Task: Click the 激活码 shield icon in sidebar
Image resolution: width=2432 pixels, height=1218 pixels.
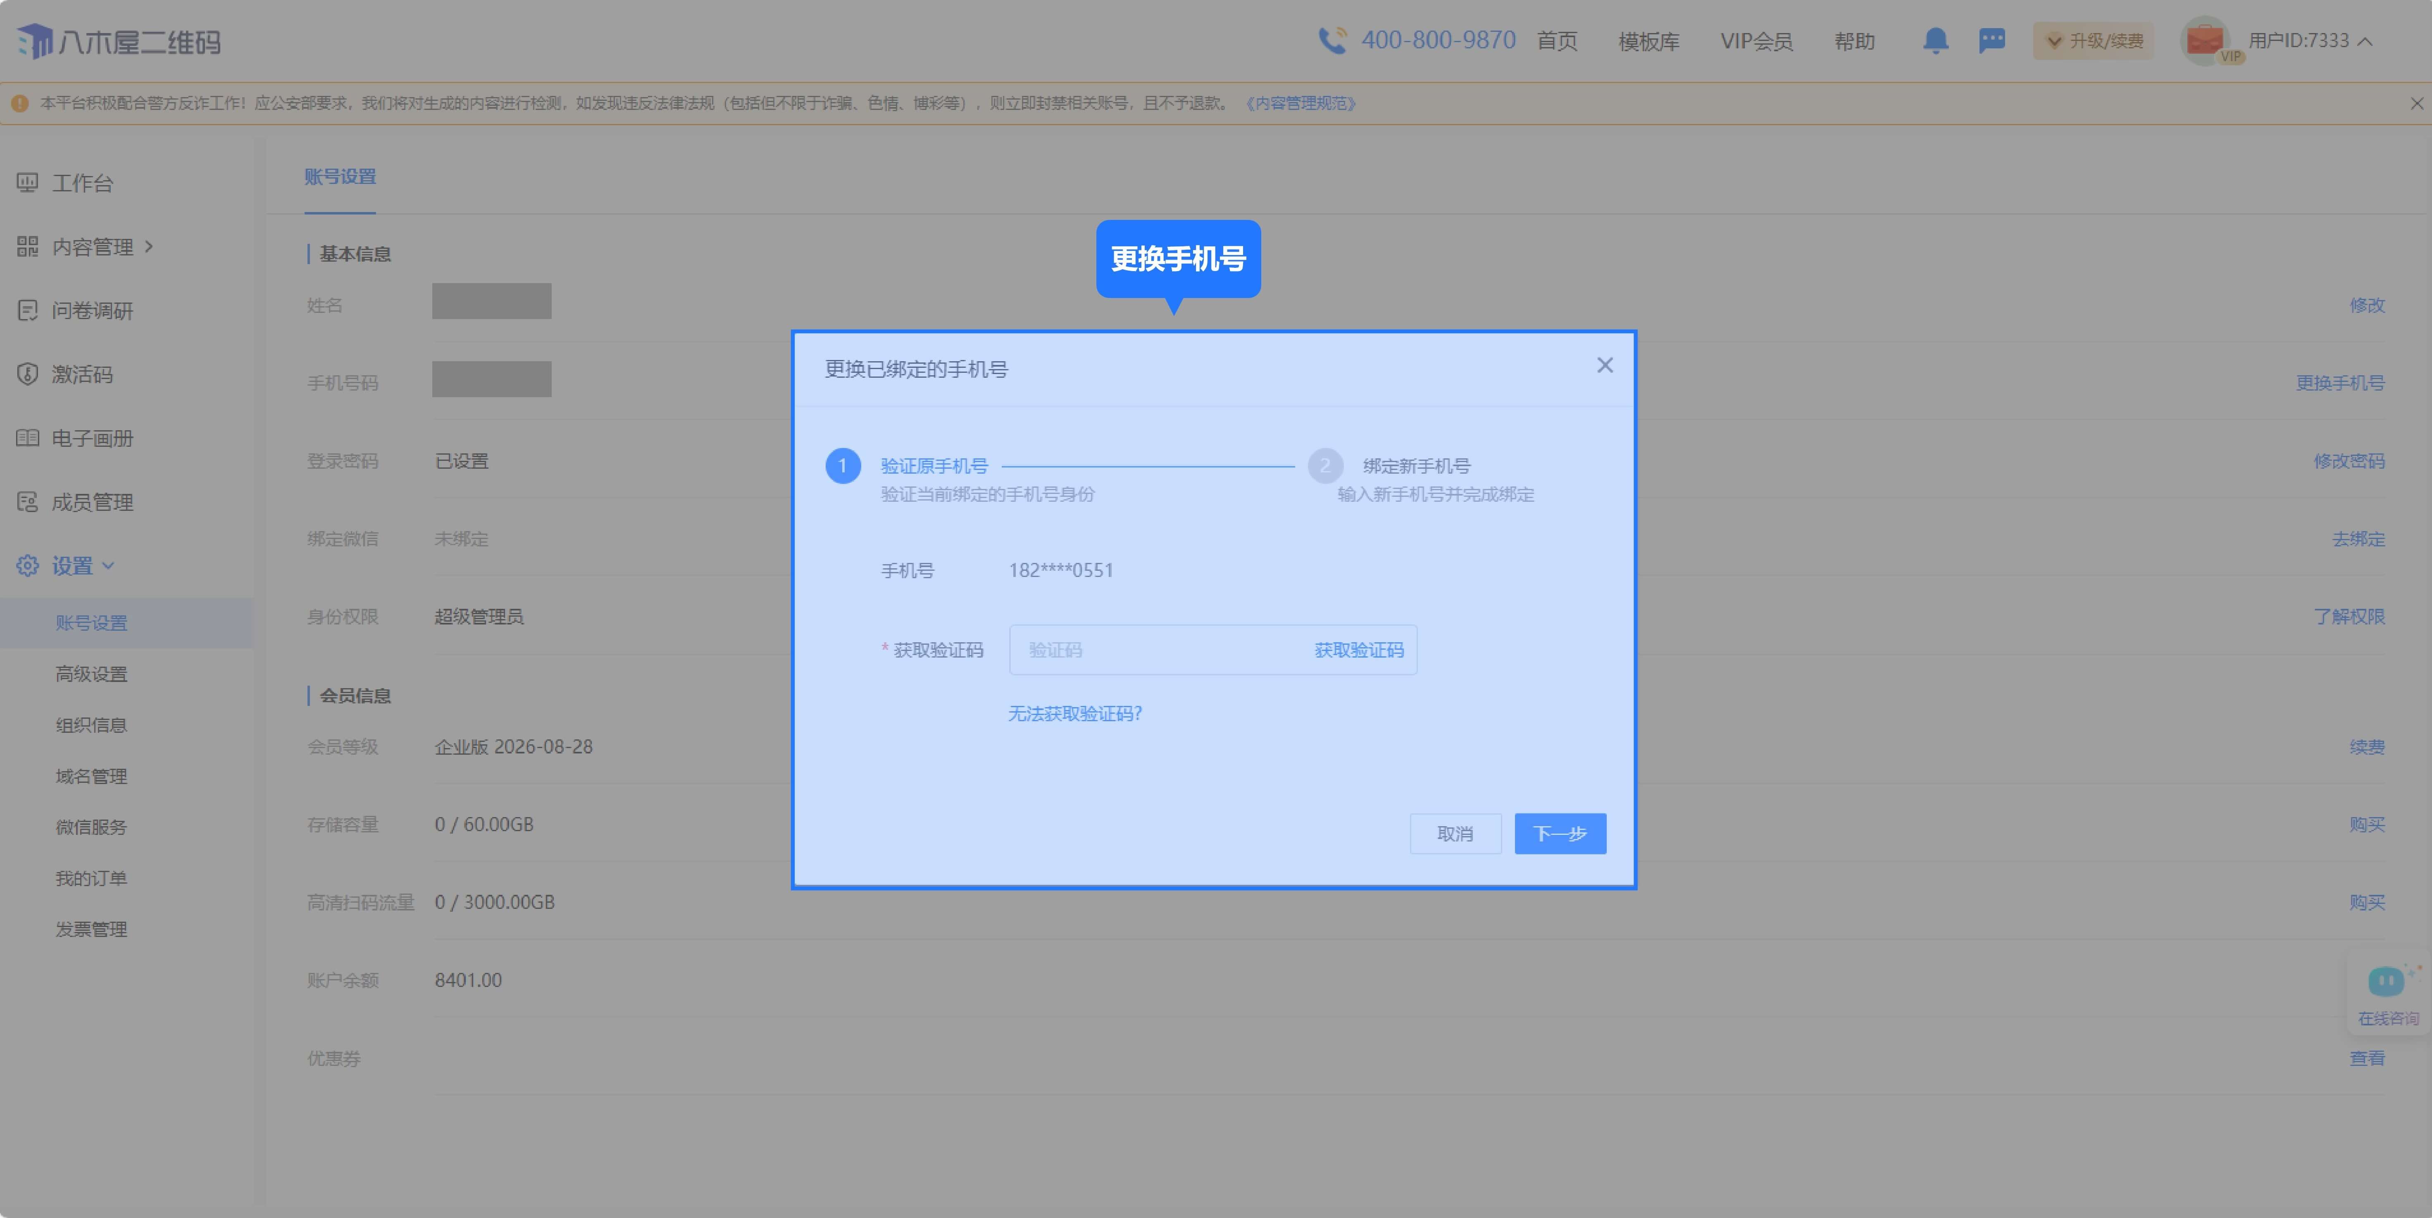Action: [x=27, y=374]
